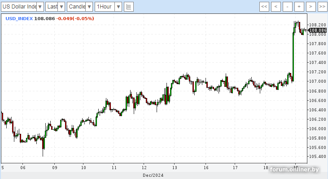Click the 17 date label on time axis

point(235,167)
